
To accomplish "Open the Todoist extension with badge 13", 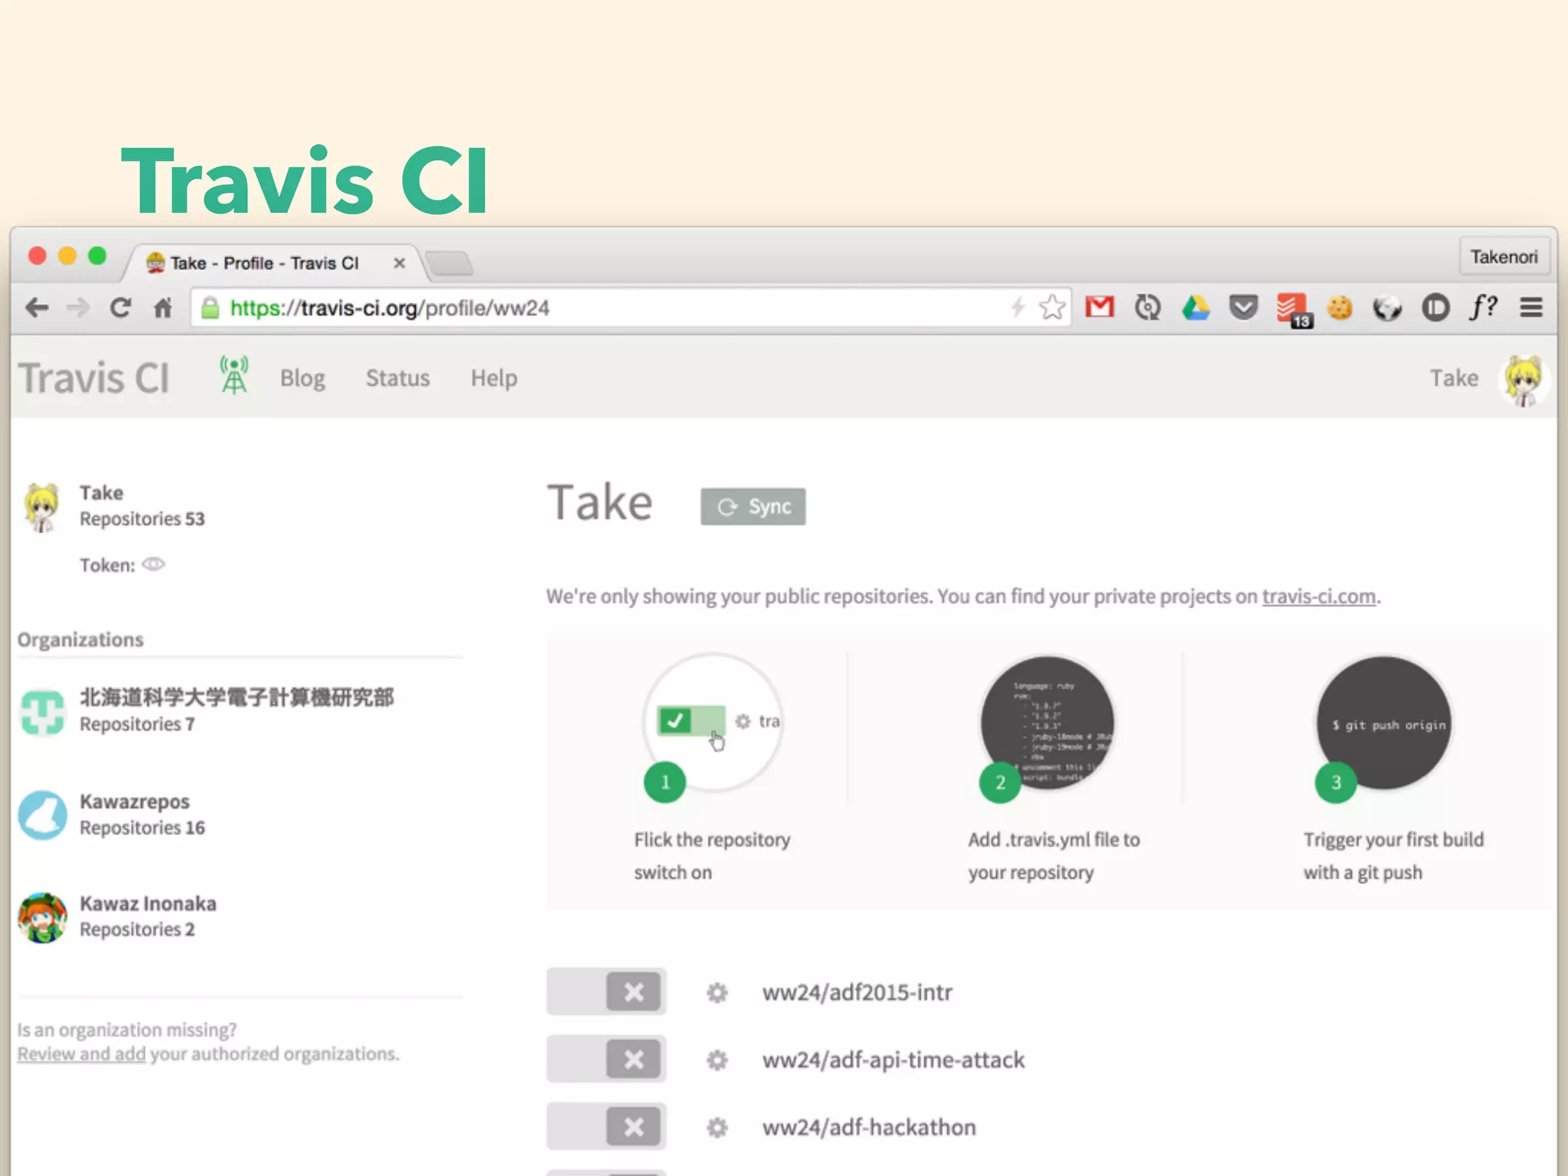I will pos(1292,310).
